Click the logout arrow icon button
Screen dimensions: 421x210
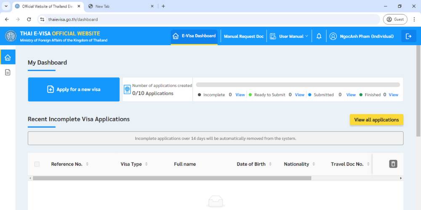pos(409,36)
